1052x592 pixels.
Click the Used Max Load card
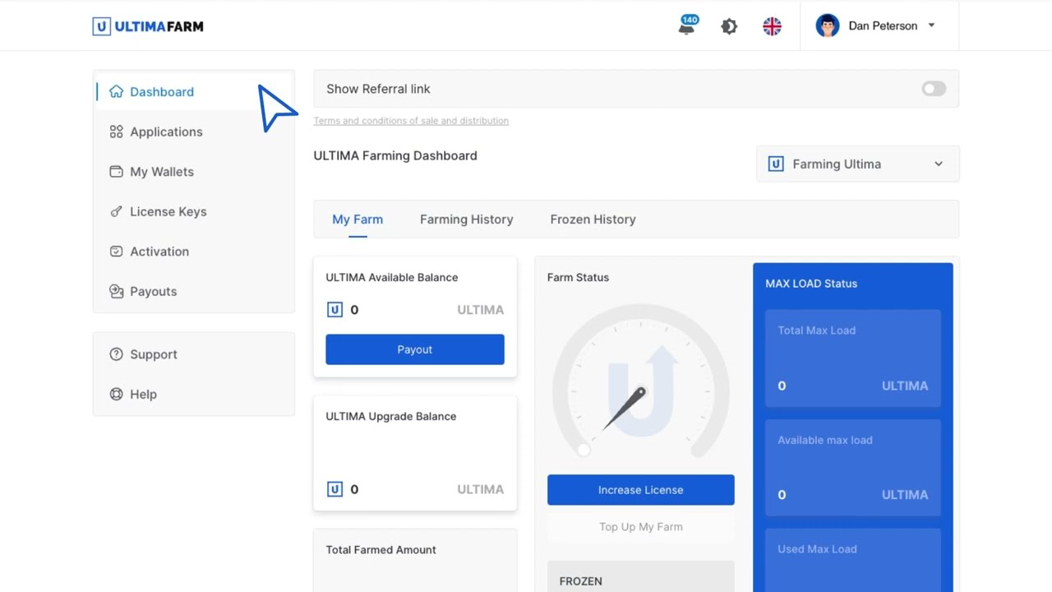pyautogui.click(x=853, y=560)
